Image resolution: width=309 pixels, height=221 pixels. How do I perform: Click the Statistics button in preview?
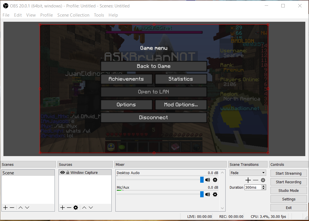(x=181, y=79)
